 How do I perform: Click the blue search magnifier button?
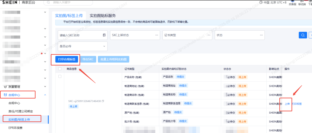(x=303, y=35)
